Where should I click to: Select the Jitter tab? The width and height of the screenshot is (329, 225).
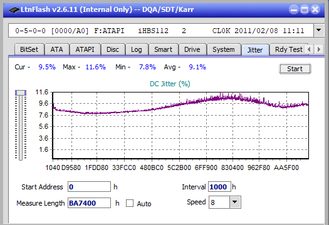pos(255,50)
